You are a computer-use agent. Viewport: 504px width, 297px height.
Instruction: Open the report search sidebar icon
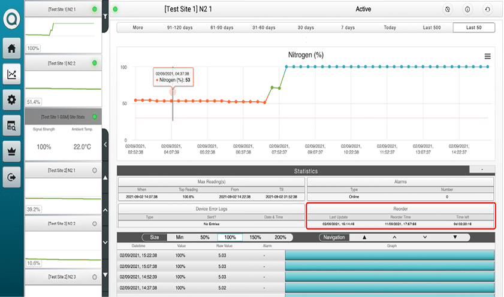pos(11,125)
